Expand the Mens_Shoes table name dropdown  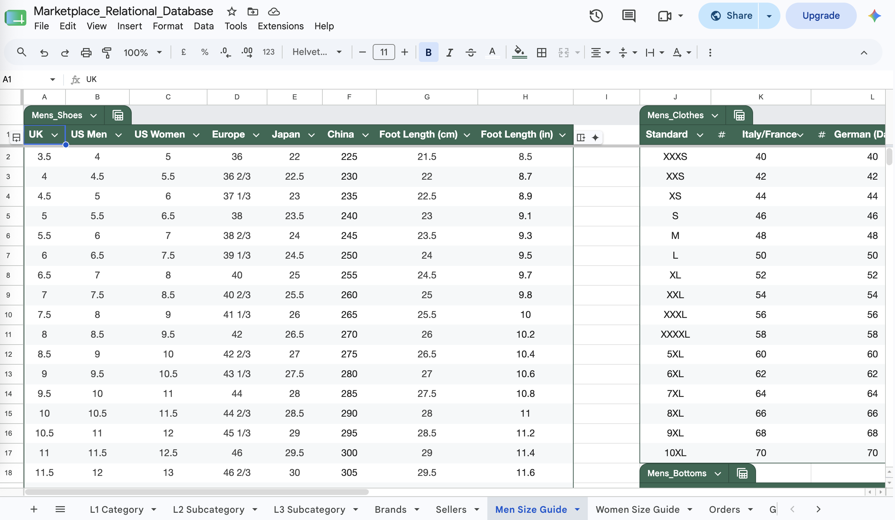click(x=94, y=116)
